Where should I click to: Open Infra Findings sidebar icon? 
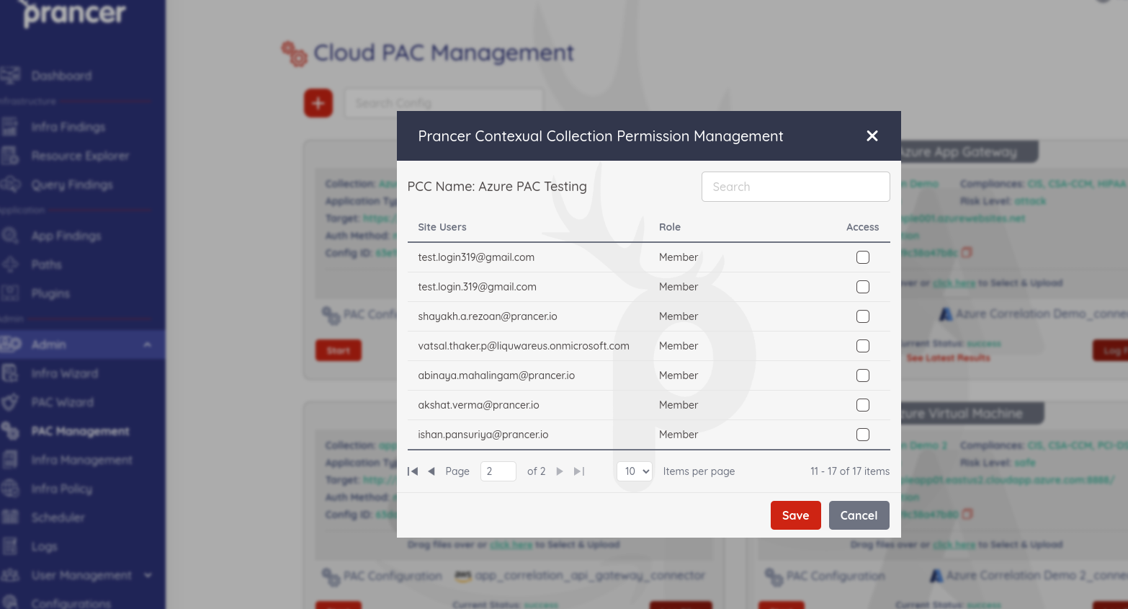click(10, 127)
